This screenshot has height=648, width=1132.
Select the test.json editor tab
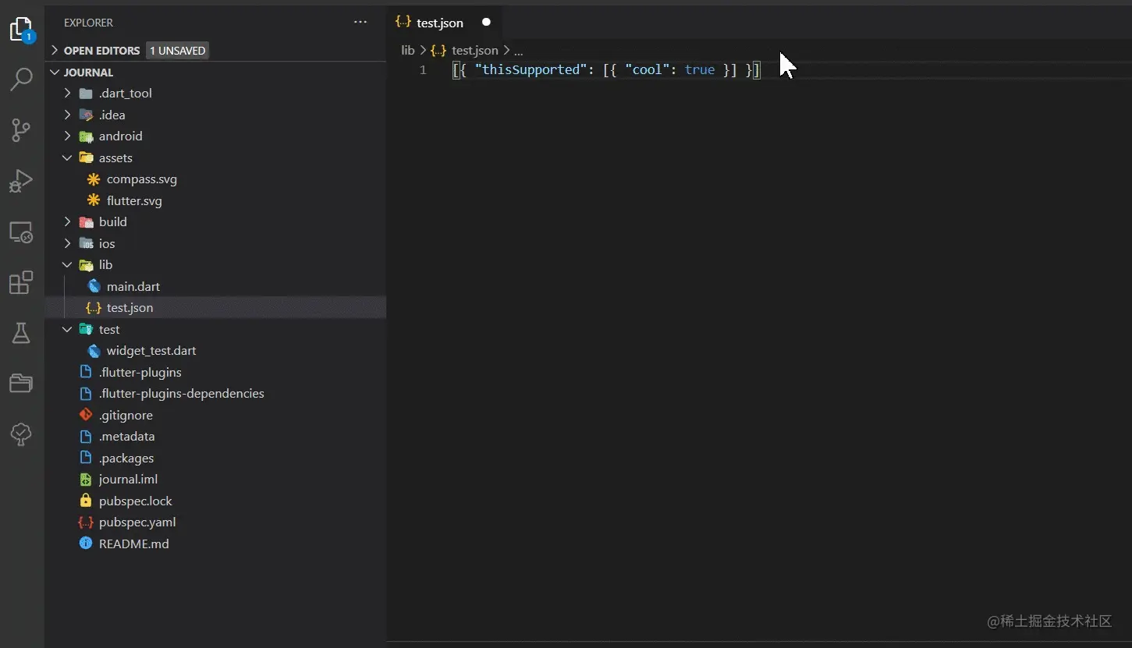click(445, 23)
